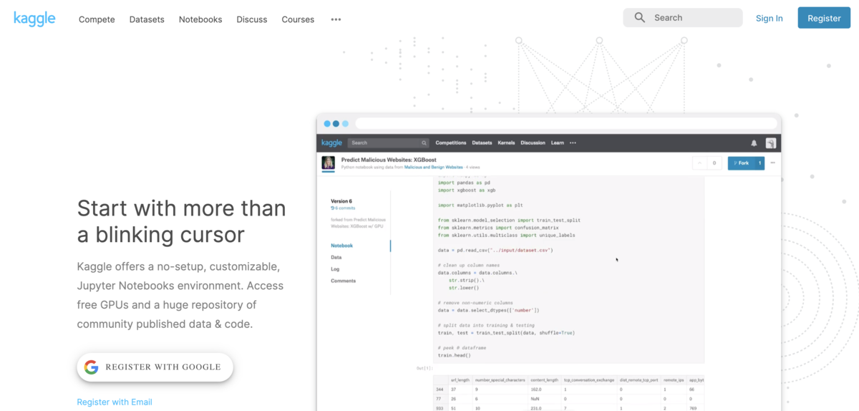This screenshot has width=859, height=411.
Task: Click the fork count 1 beside Fork
Action: coord(760,163)
